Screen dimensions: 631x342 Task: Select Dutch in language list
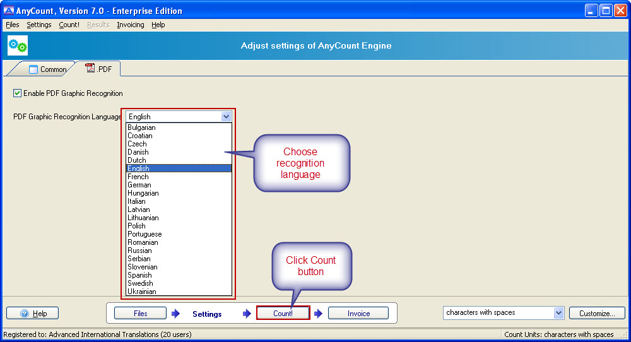pyautogui.click(x=179, y=160)
